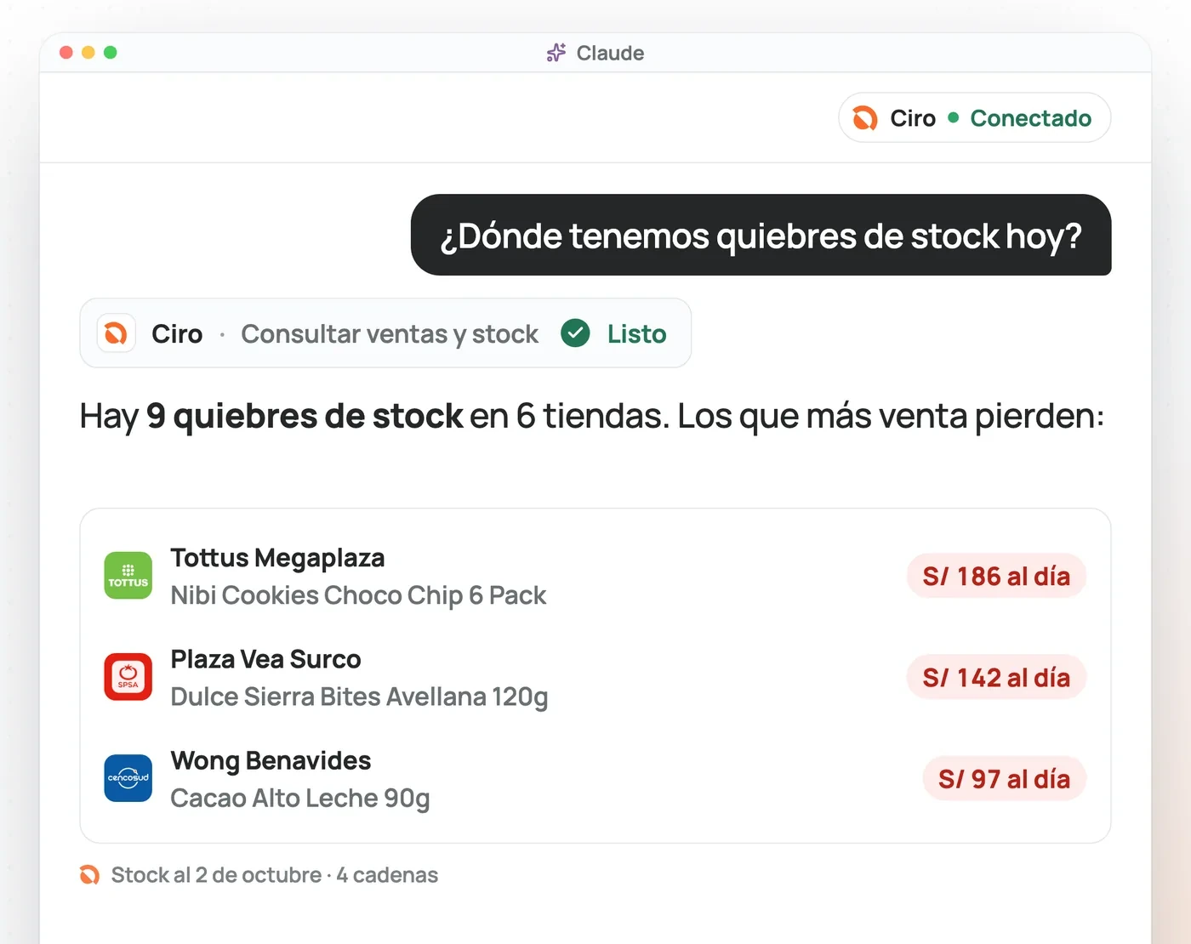Click the Cencosud Wong logo
Image resolution: width=1191 pixels, height=944 pixels.
point(128,778)
